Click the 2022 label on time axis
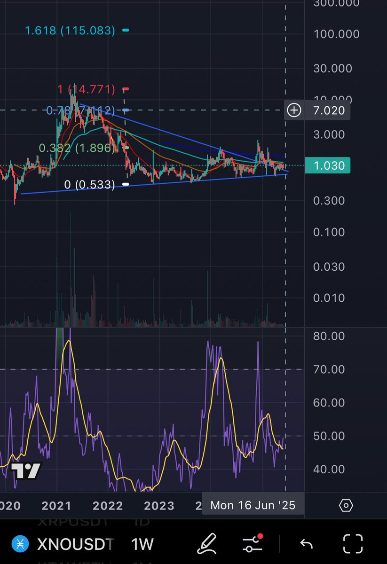387x564 pixels. click(108, 506)
